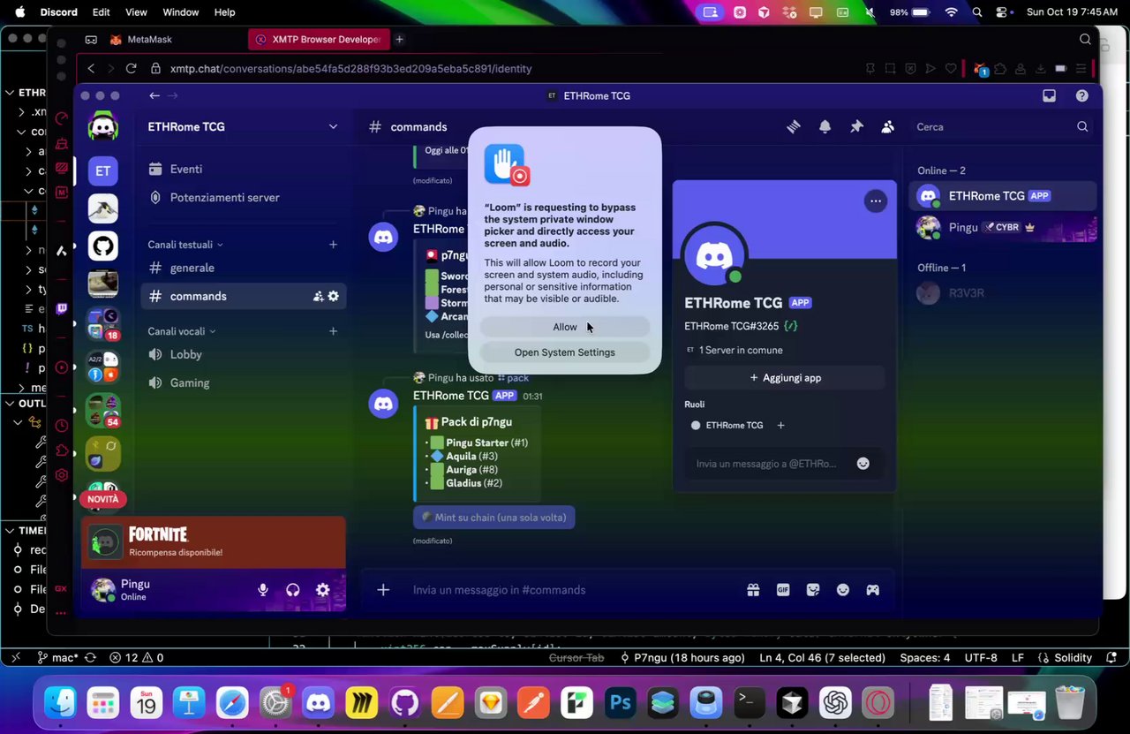The width and height of the screenshot is (1130, 734).
Task: Open emoji picker in profile message field
Action: point(863,464)
